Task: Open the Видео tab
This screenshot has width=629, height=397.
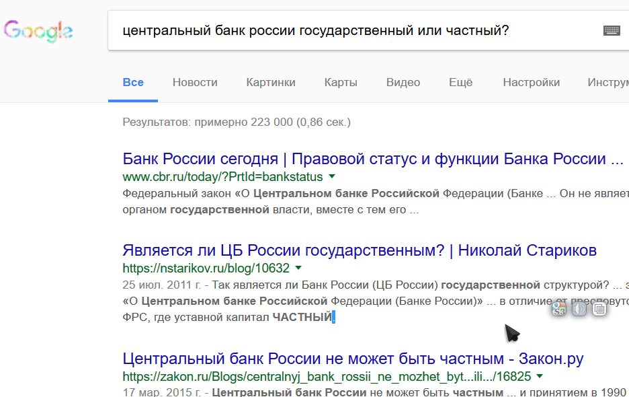Action: point(403,82)
